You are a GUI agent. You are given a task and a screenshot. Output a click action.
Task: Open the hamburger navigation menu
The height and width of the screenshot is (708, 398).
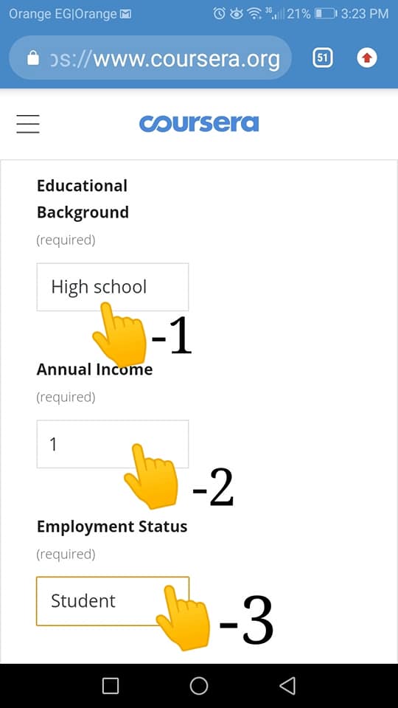click(28, 124)
